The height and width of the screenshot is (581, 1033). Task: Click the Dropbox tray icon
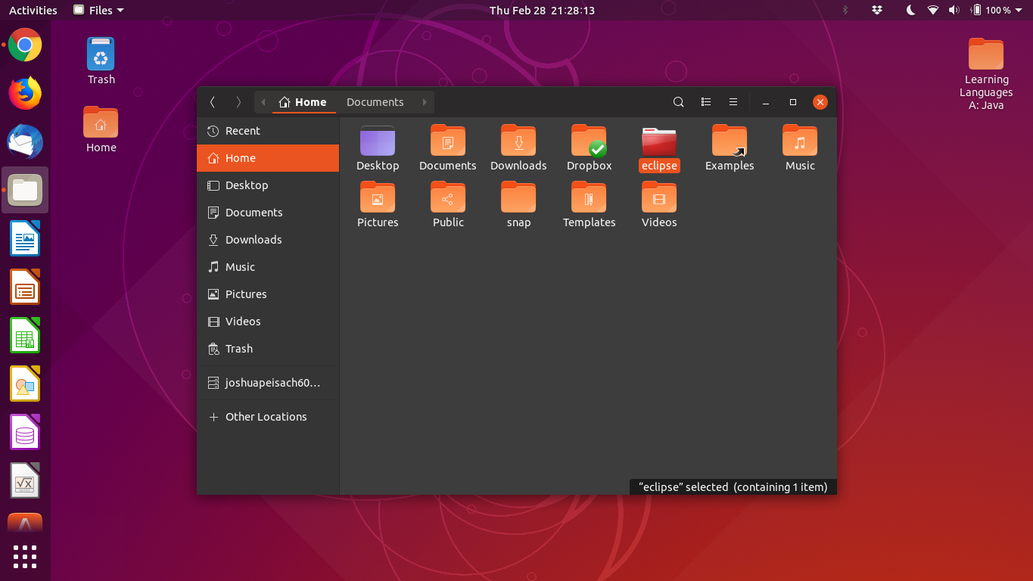click(877, 11)
